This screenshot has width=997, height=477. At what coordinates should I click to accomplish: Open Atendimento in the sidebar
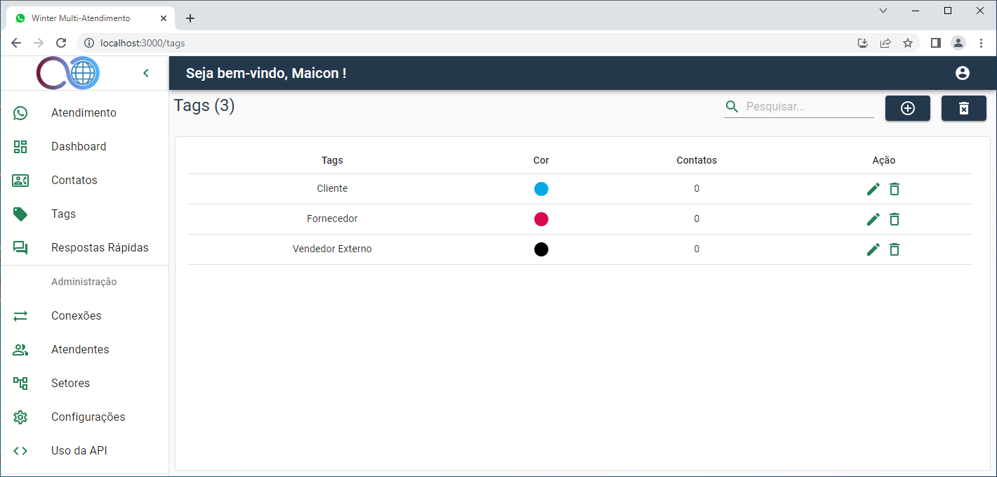84,113
